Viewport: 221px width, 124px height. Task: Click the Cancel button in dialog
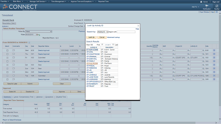coord(102,37)
